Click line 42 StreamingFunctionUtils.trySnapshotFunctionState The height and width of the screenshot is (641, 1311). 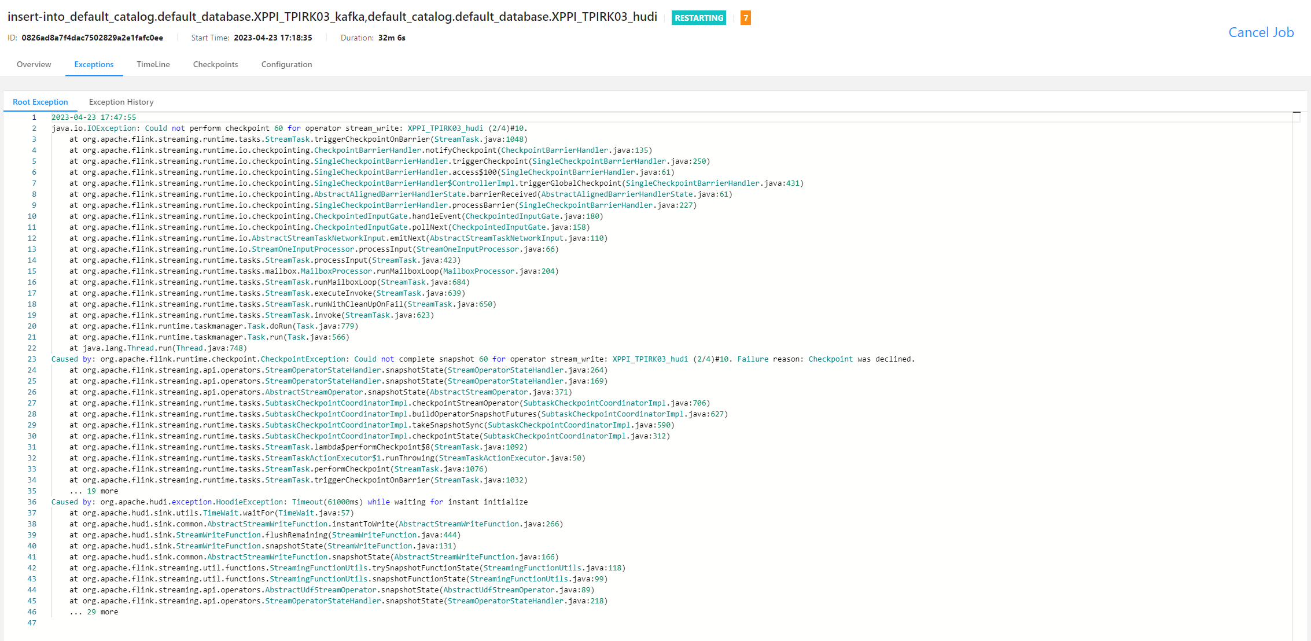348,568
